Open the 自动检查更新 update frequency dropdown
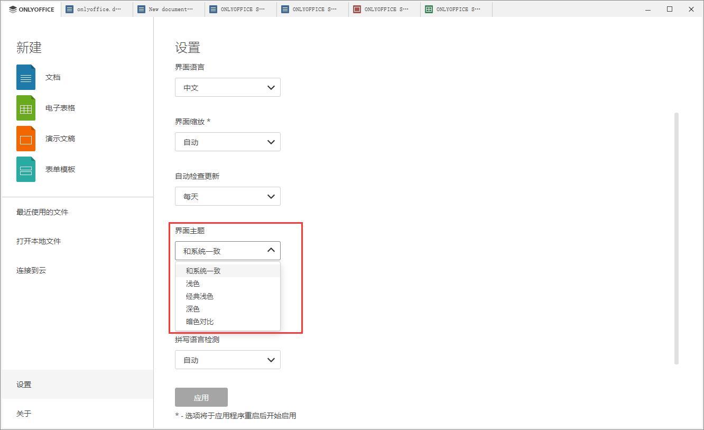This screenshot has height=430, width=704. click(227, 196)
